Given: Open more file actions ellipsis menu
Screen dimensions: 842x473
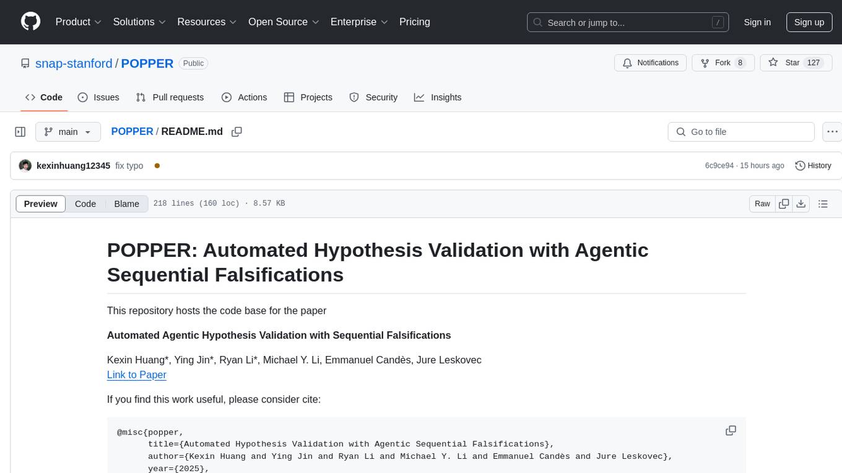Looking at the screenshot, I should (833, 132).
